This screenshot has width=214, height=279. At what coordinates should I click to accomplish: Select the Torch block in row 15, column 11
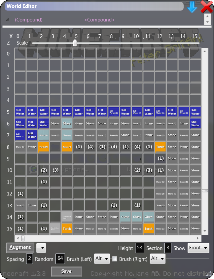(149, 228)
